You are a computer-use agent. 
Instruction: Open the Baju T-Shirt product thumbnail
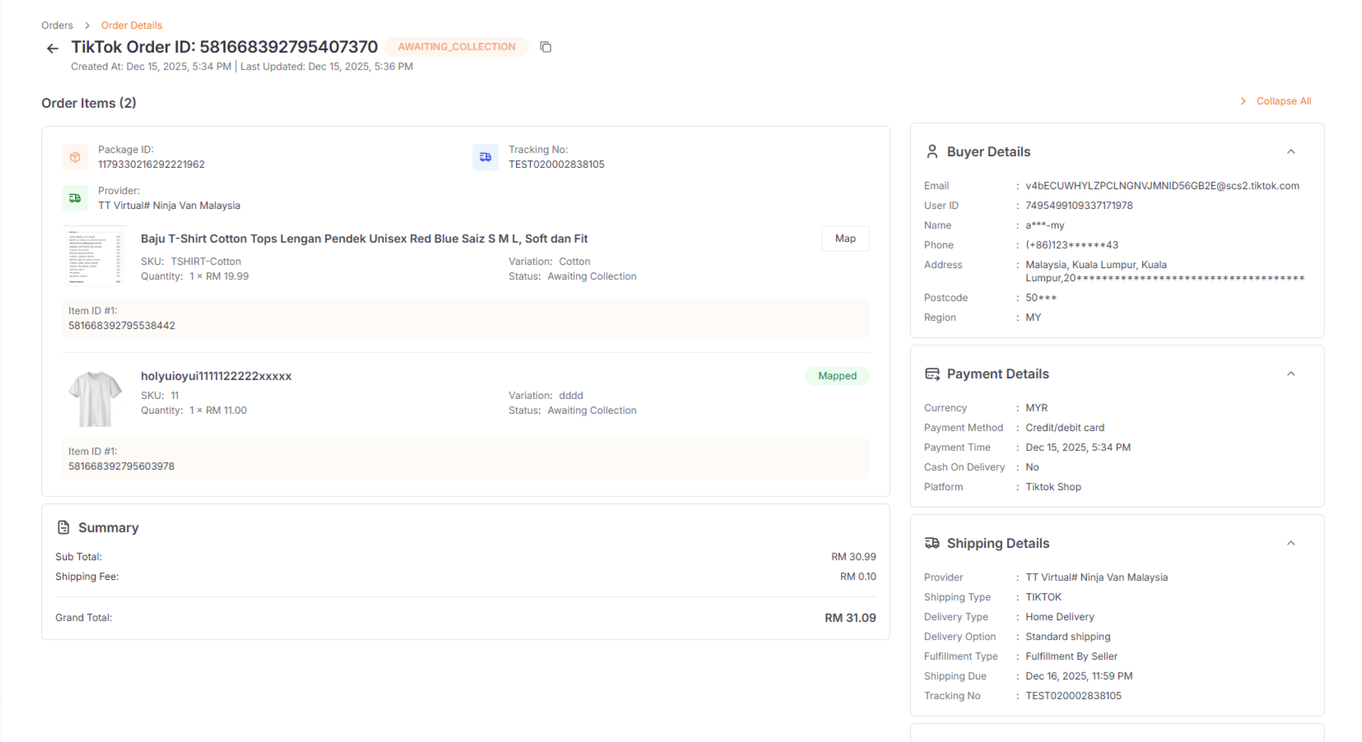[x=94, y=256]
